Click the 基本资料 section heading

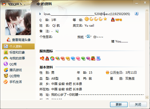[x=46, y=67]
